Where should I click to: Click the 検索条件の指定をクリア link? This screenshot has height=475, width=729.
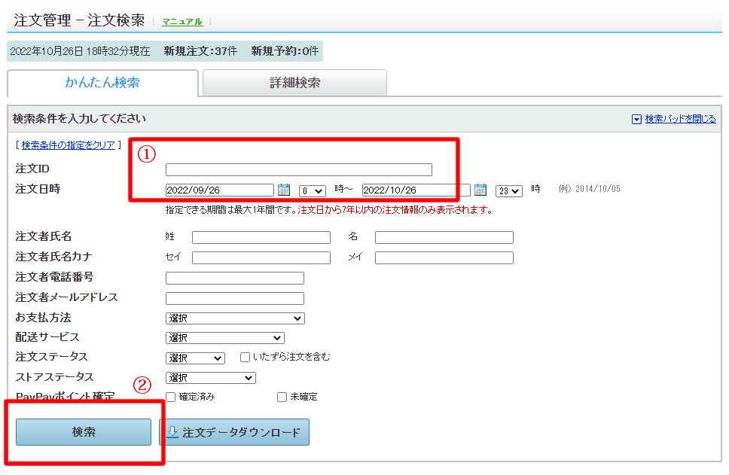click(x=68, y=145)
